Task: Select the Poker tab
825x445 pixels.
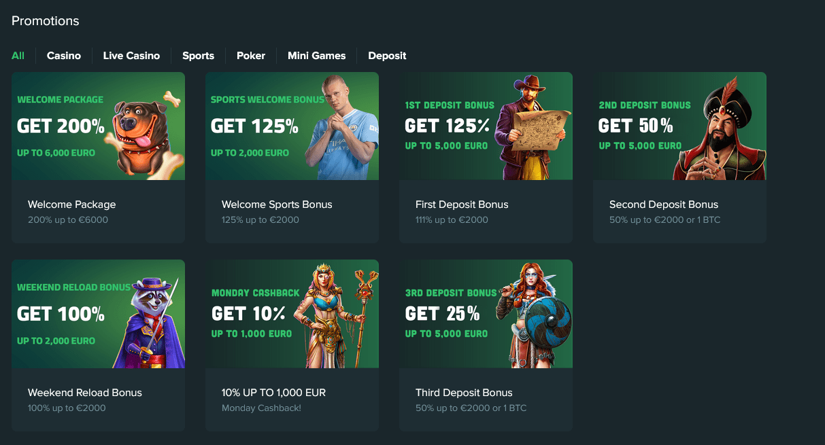Action: tap(251, 56)
